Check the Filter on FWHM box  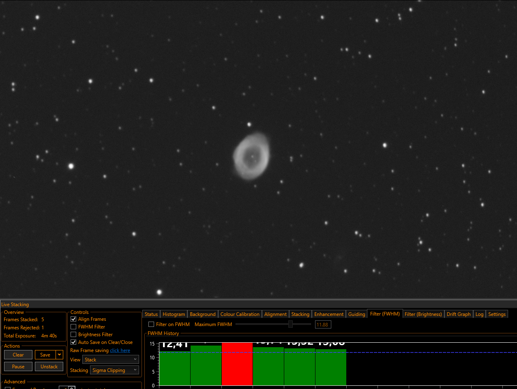click(151, 324)
